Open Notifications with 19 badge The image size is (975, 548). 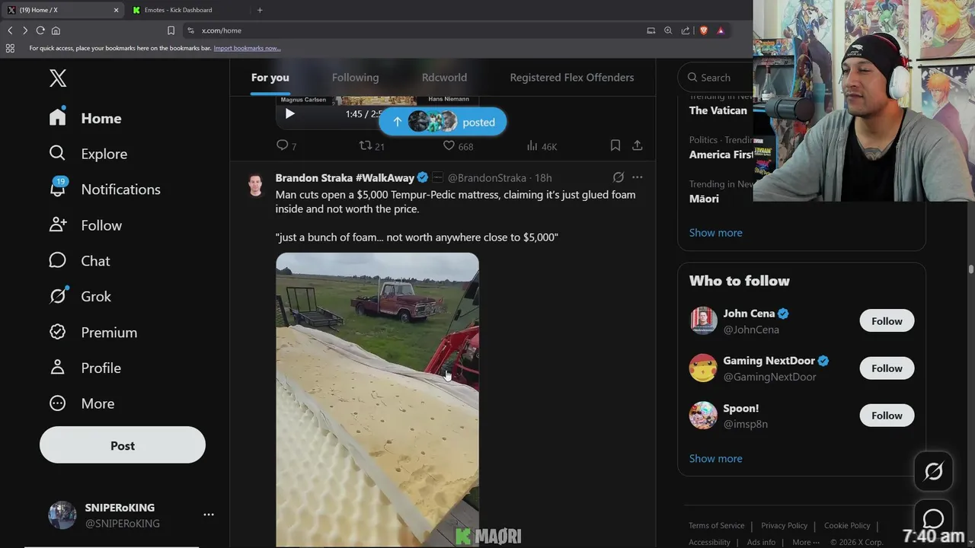point(104,190)
